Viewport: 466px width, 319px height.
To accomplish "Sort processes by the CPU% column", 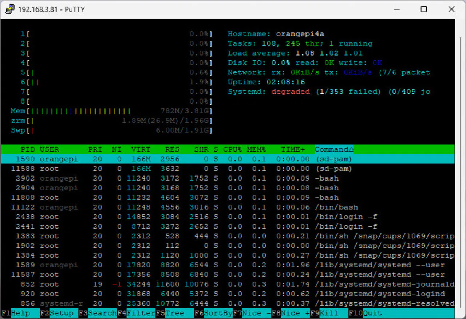I will [x=232, y=149].
